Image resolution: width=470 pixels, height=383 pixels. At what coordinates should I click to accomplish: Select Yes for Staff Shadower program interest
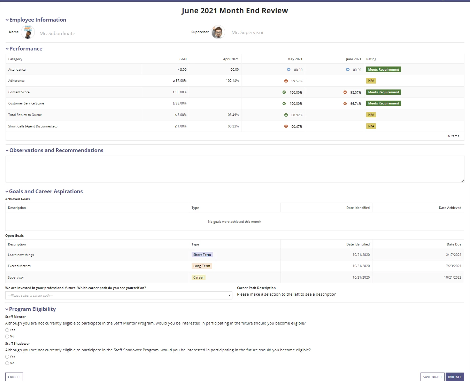7,357
